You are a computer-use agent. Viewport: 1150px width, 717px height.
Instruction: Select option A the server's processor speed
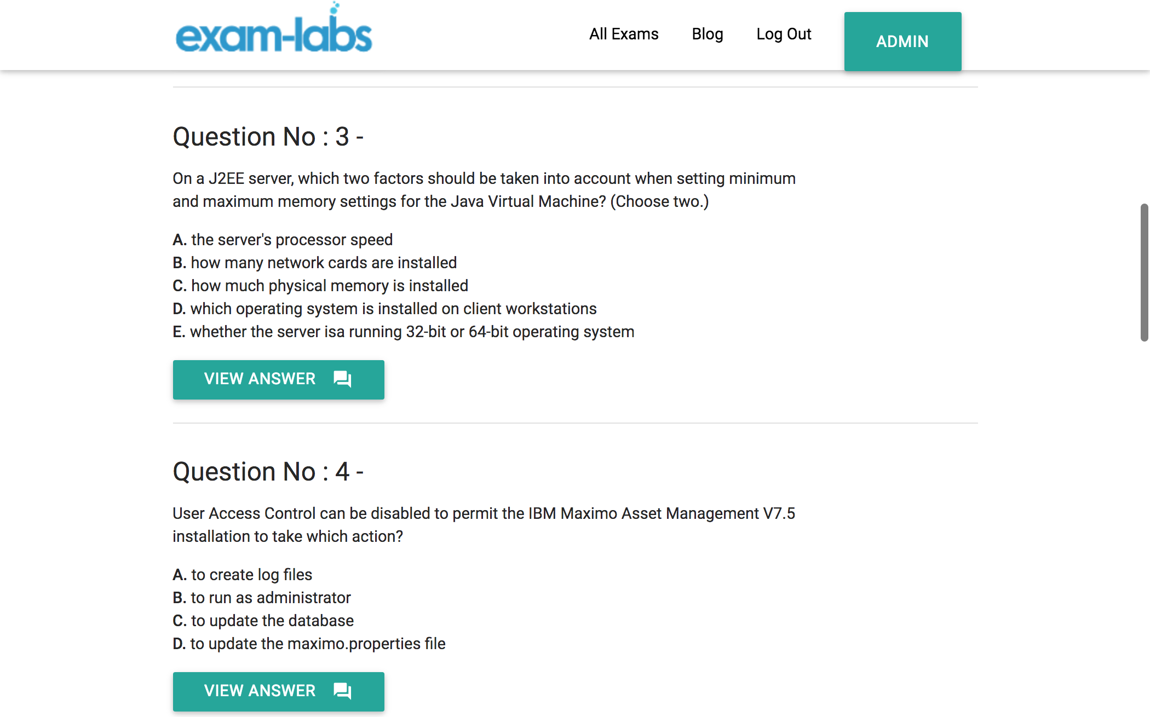283,240
